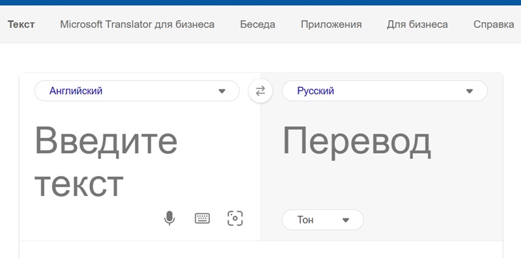
Task: Go to the Беседа tab
Action: [257, 24]
